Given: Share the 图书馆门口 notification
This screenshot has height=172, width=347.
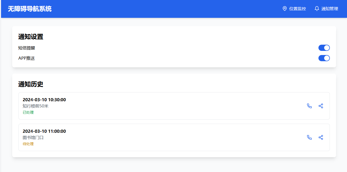Looking at the screenshot, I should click(x=321, y=137).
